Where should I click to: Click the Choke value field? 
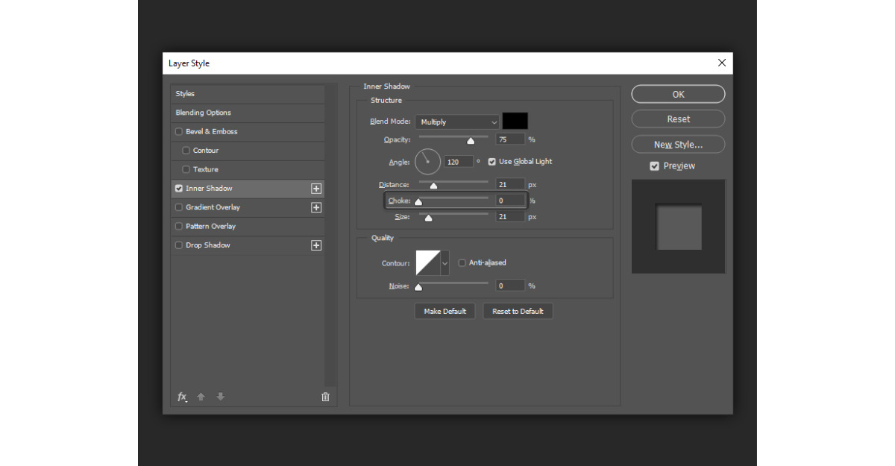510,201
